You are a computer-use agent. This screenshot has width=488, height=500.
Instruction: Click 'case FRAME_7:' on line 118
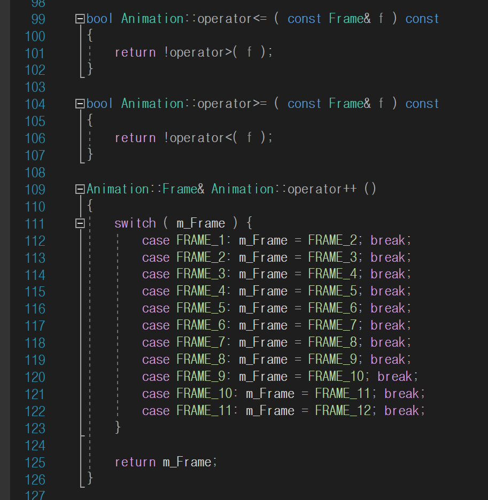[187, 342]
